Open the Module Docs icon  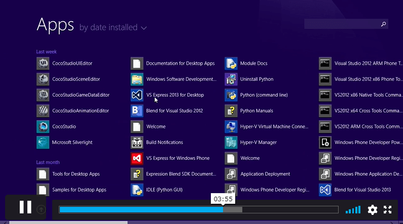[x=231, y=63]
